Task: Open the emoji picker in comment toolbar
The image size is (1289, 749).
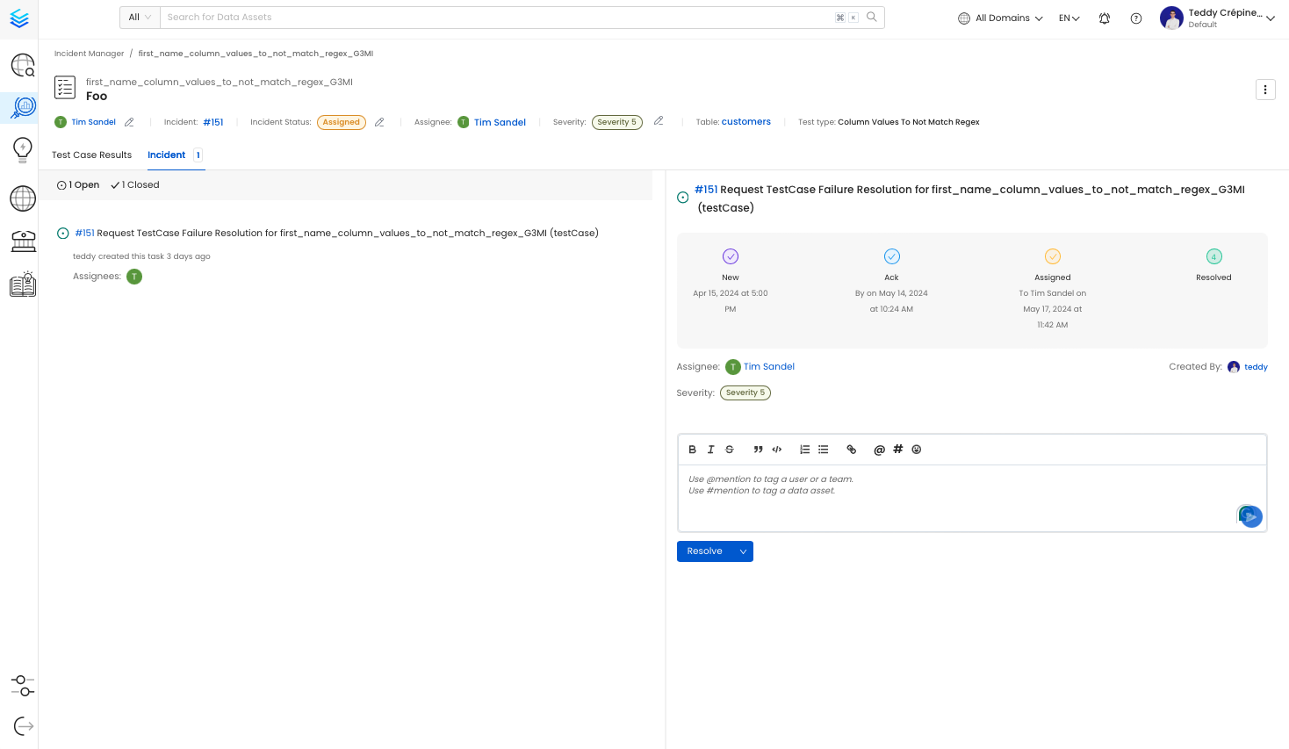Action: coord(916,449)
